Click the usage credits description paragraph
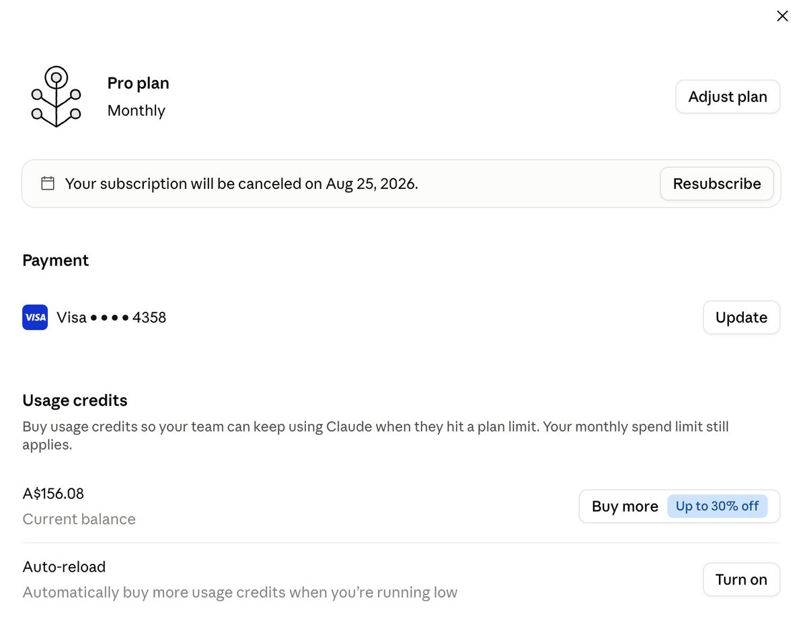Image resolution: width=807 pixels, height=641 pixels. (x=375, y=435)
